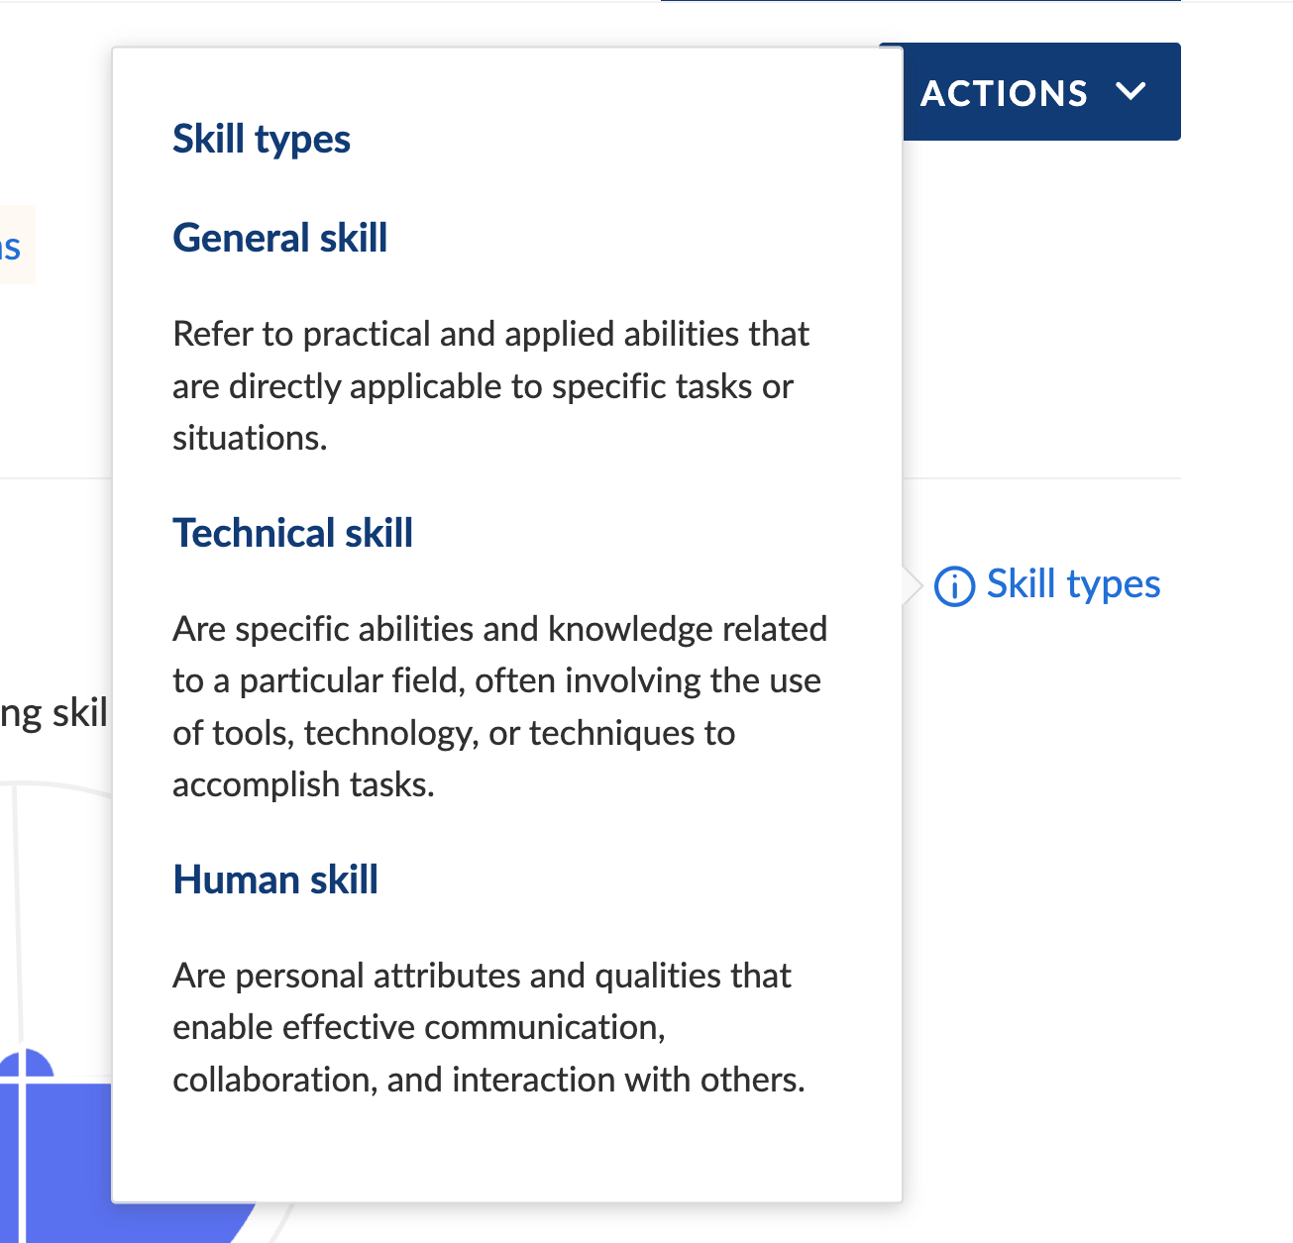Click the blue underline bar at top

pyautogui.click(x=919, y=1)
